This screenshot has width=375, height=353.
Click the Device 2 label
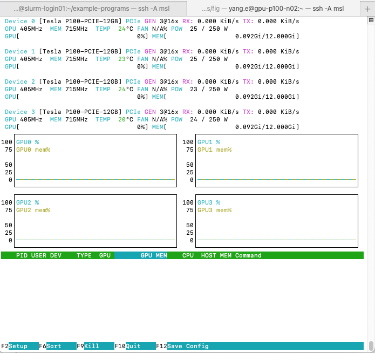pos(20,82)
